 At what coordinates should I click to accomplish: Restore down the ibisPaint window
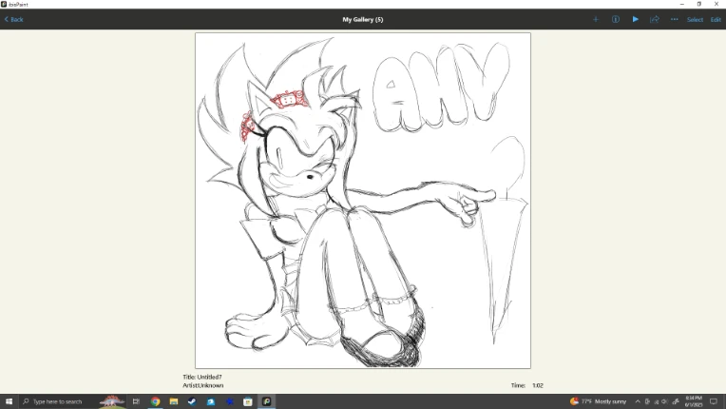tap(699, 4)
